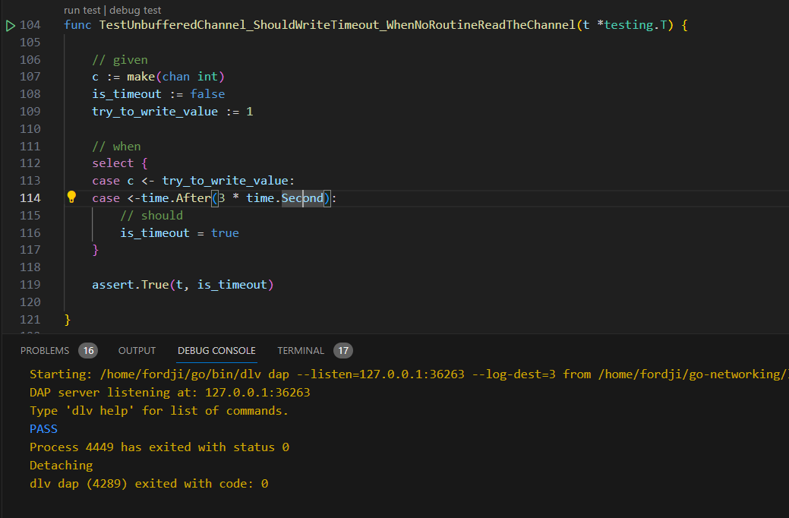Click the highlighted word "Second" on line 114
The width and height of the screenshot is (789, 518).
(x=302, y=198)
